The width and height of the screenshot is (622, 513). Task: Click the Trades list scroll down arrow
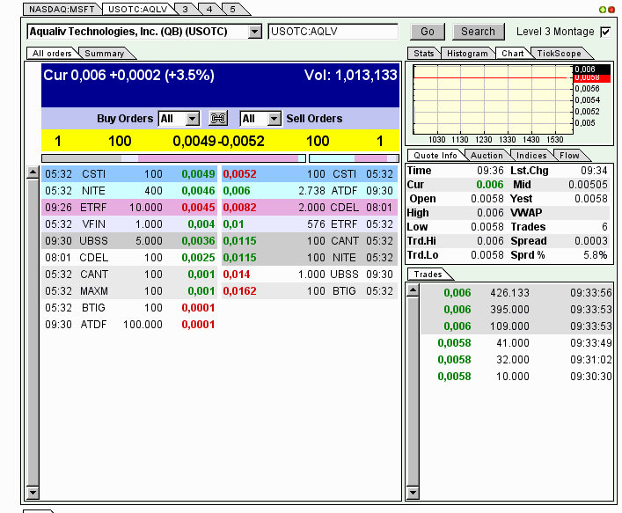pos(413,493)
